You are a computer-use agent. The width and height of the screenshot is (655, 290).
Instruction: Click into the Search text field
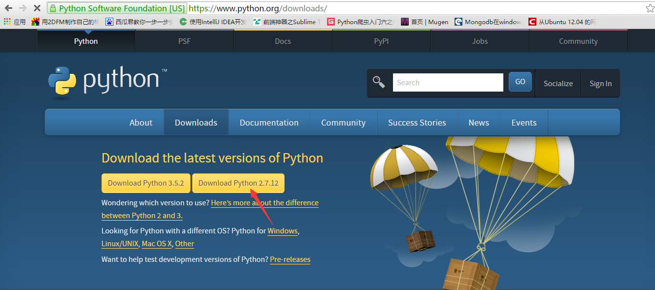coord(448,82)
